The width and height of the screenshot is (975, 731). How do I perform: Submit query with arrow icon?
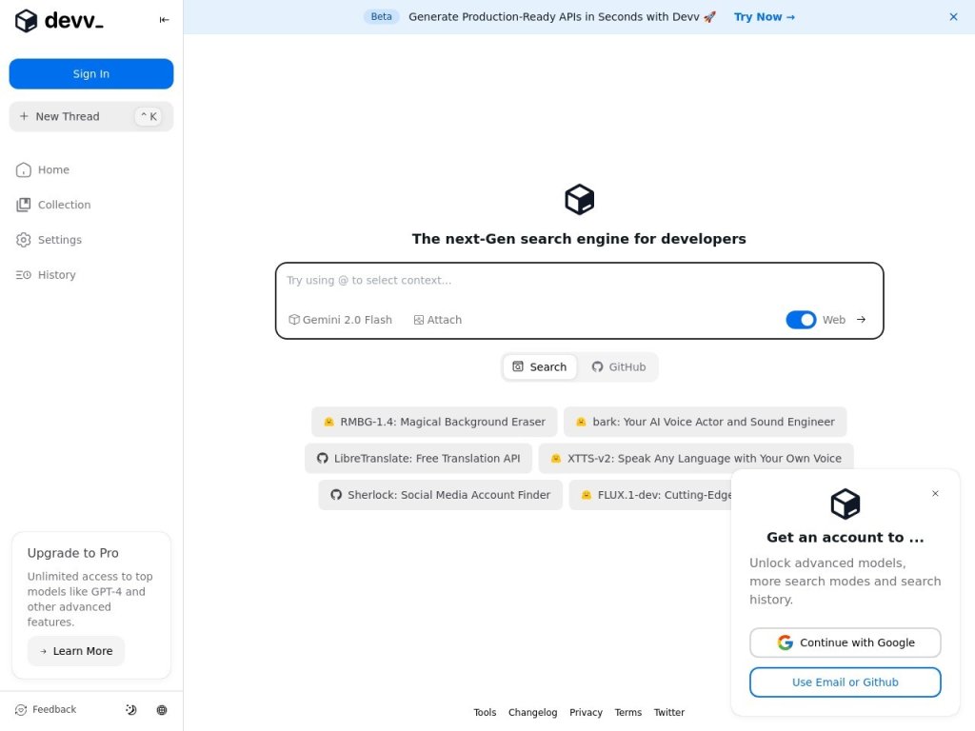click(x=861, y=320)
